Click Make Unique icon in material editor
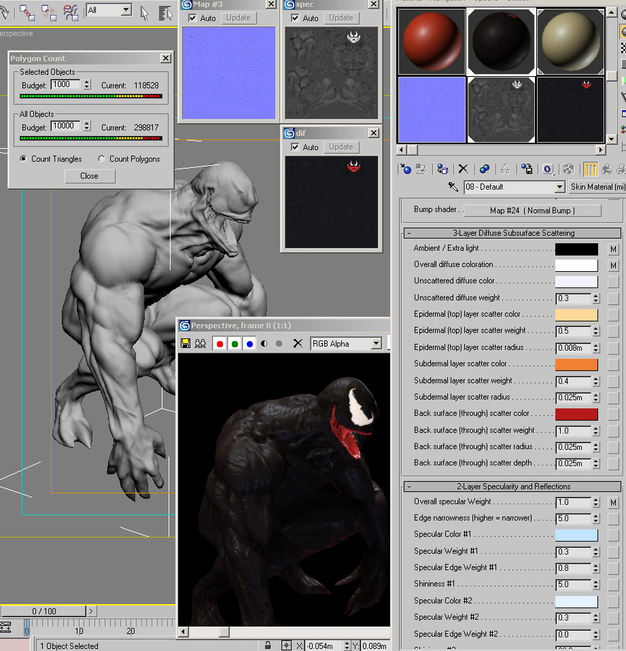Screen dimensions: 626x651 click(x=505, y=169)
